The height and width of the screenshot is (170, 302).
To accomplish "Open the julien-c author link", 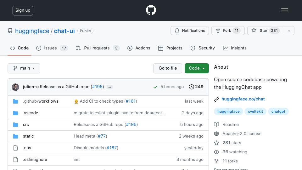I will click(31, 87).
